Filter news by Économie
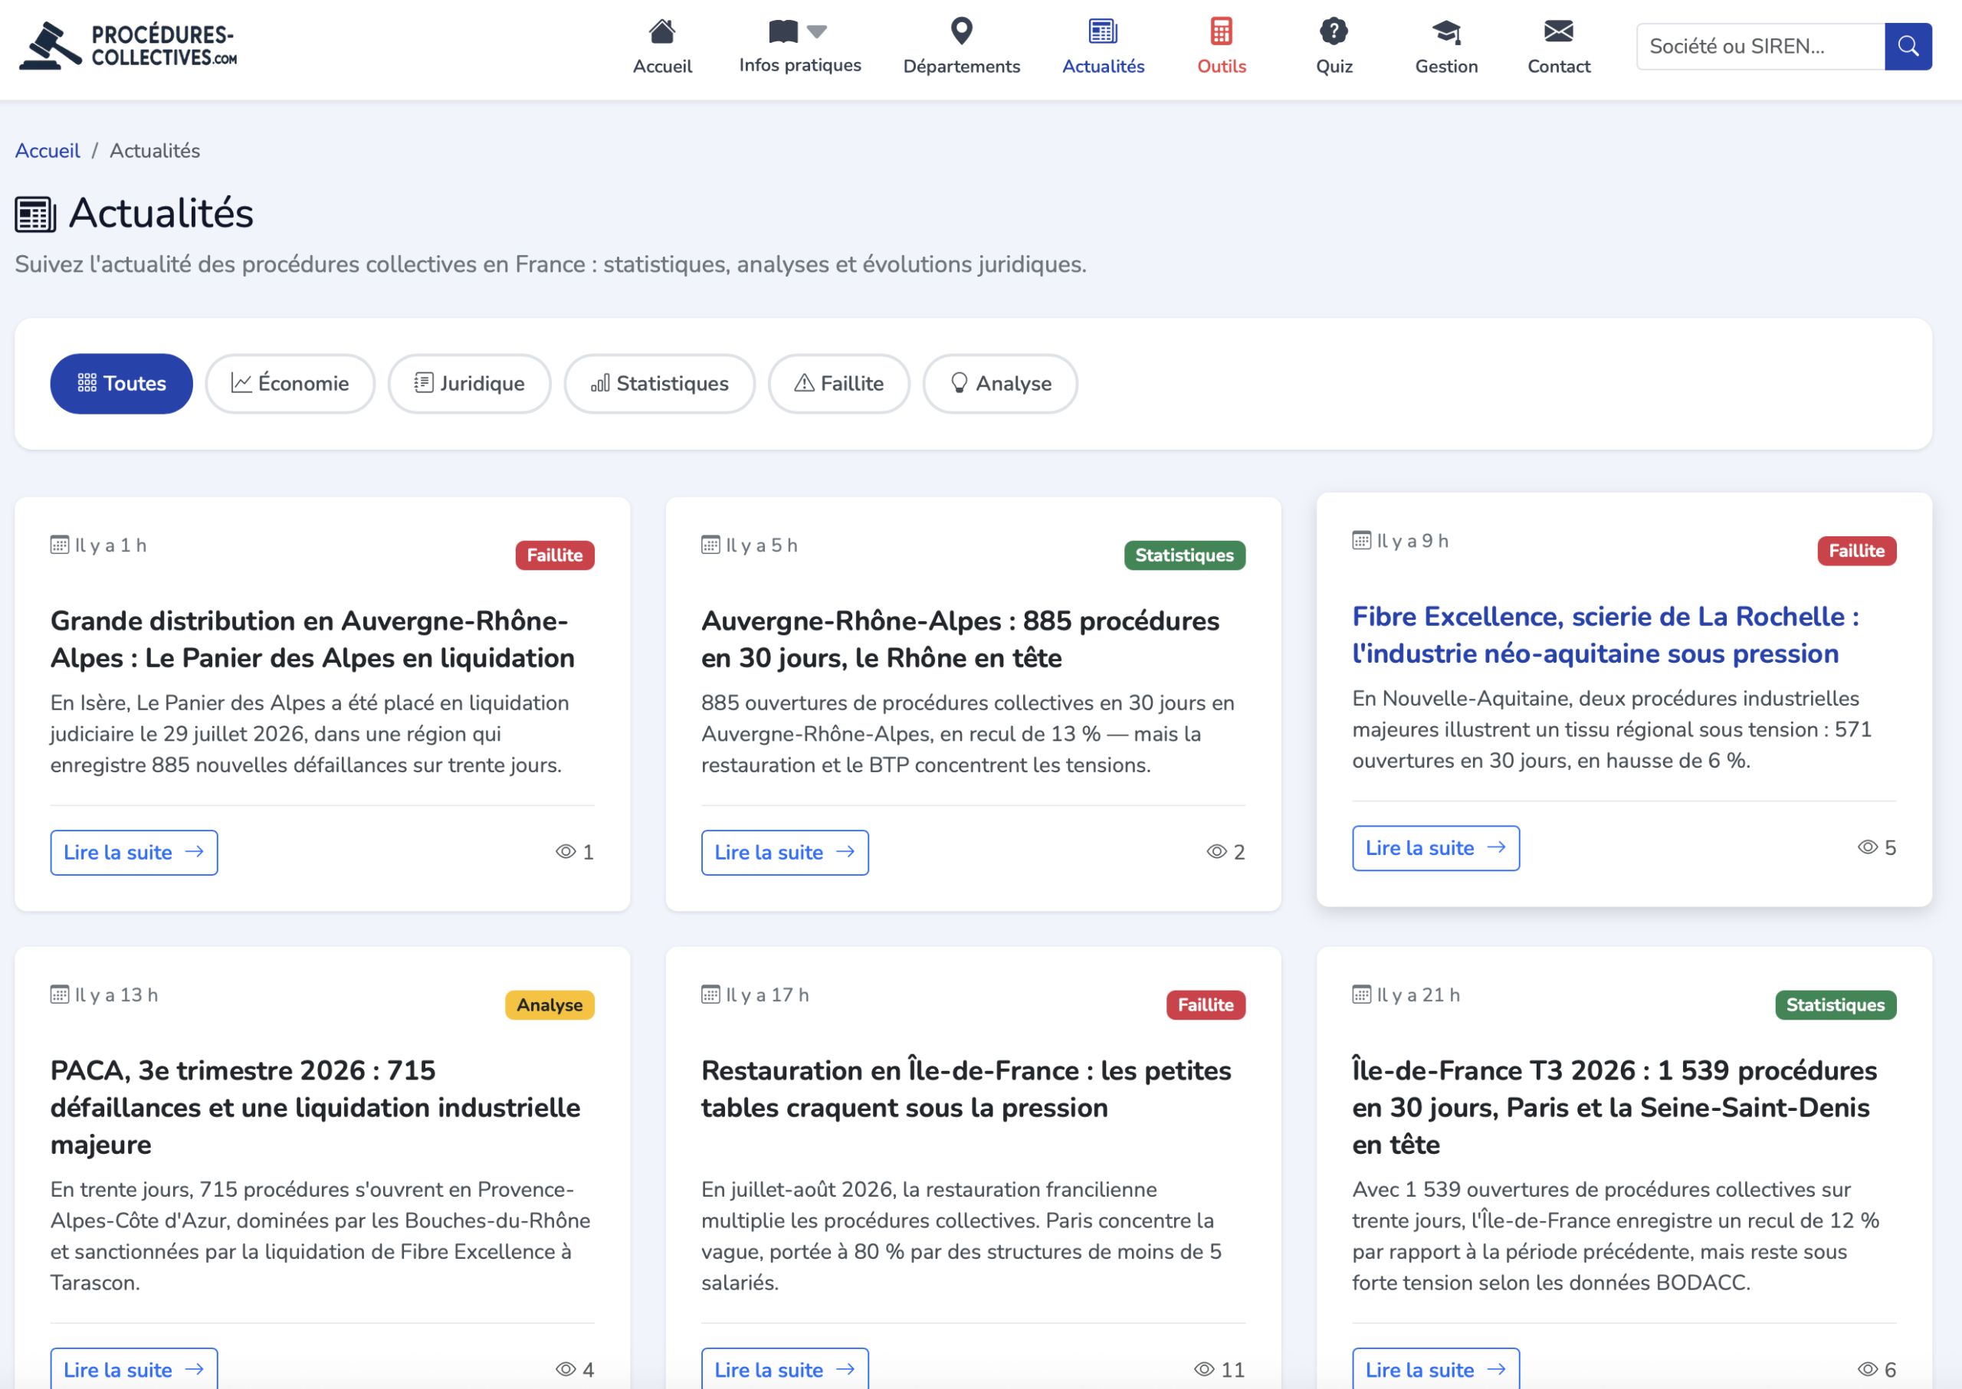The image size is (1962, 1389). (x=290, y=383)
